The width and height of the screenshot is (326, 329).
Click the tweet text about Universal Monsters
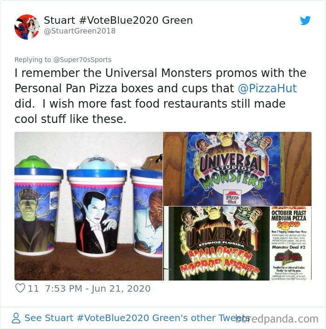pyautogui.click(x=160, y=96)
